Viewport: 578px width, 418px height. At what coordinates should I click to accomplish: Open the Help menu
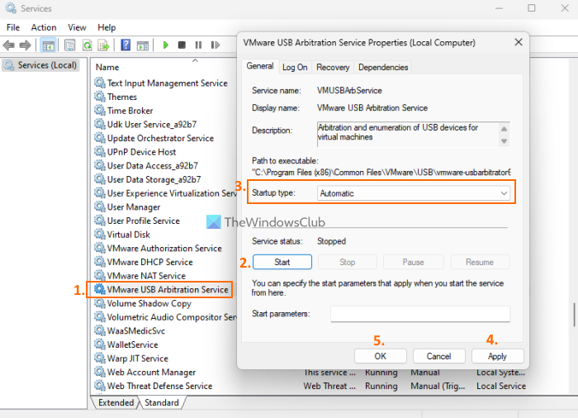coord(107,27)
